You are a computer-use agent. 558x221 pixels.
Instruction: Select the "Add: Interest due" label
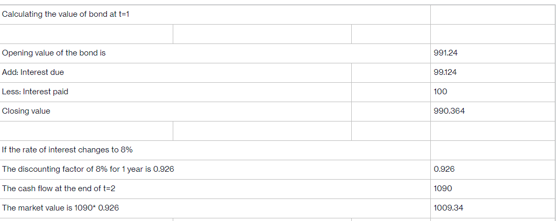[x=33, y=72]
